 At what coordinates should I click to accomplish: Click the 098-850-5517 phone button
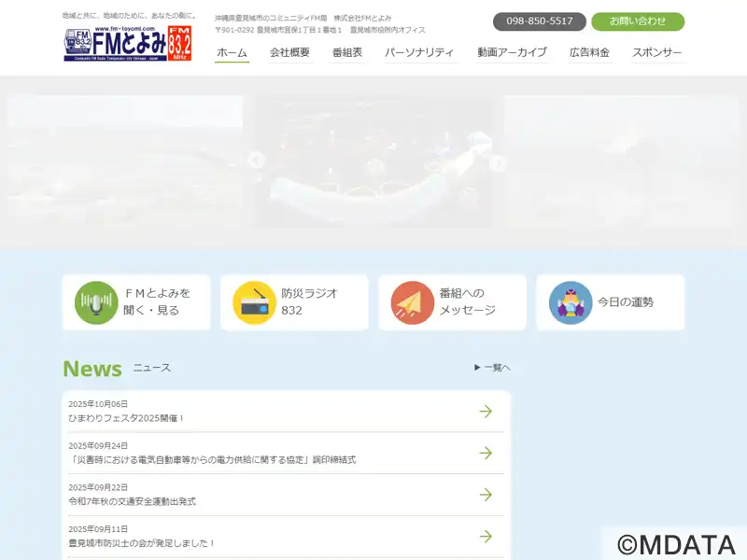click(x=540, y=21)
